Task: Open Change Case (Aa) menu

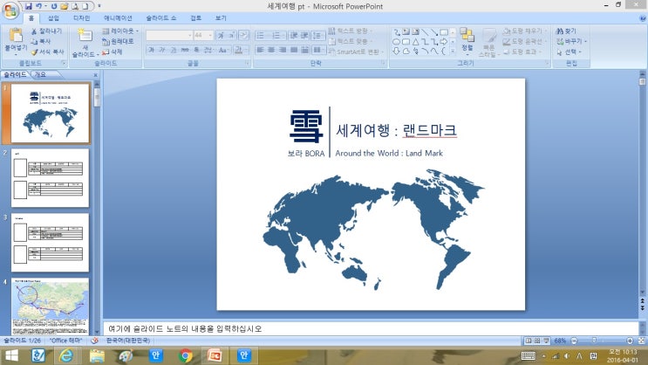Action: click(x=223, y=50)
